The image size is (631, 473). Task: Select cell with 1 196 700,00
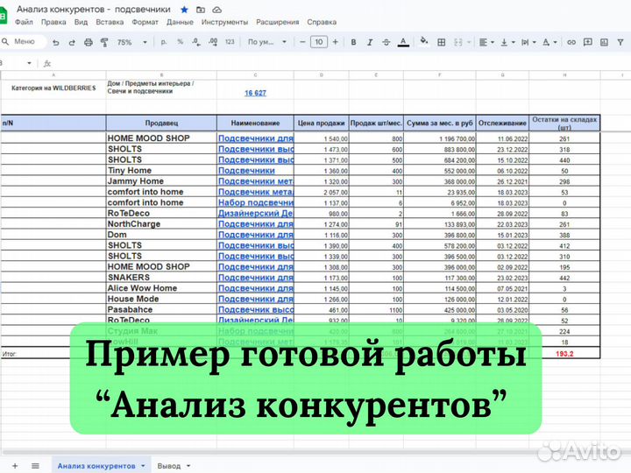[x=440, y=138]
